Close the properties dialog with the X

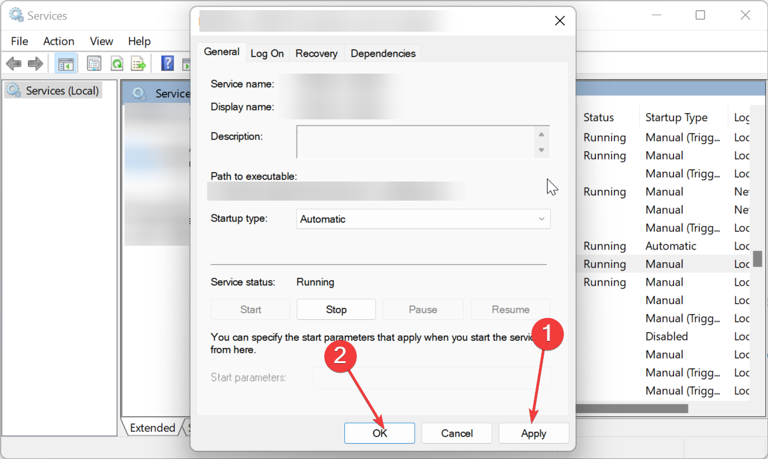pos(560,21)
